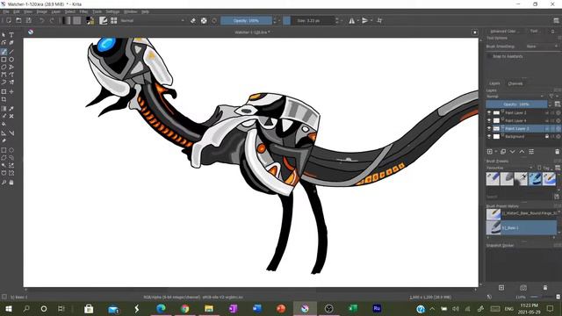This screenshot has height=316, width=562.
Task: Click the layer Opacity slider
Action: coord(516,104)
